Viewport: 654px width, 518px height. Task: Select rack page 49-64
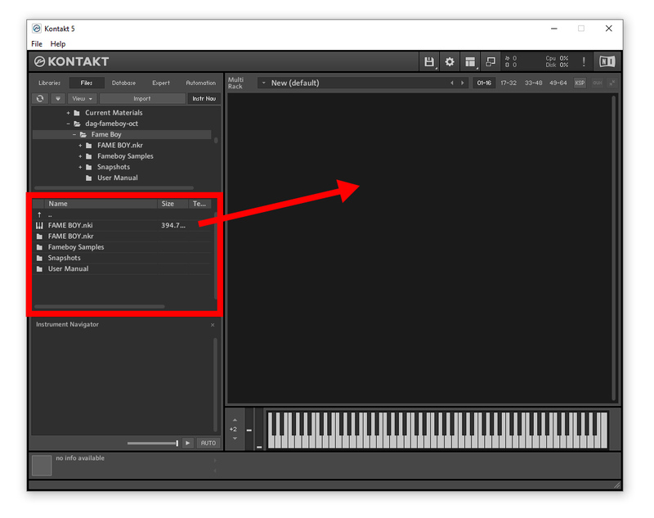coord(558,83)
